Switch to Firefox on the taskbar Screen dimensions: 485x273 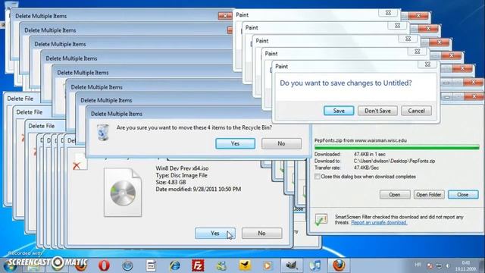click(x=339, y=265)
